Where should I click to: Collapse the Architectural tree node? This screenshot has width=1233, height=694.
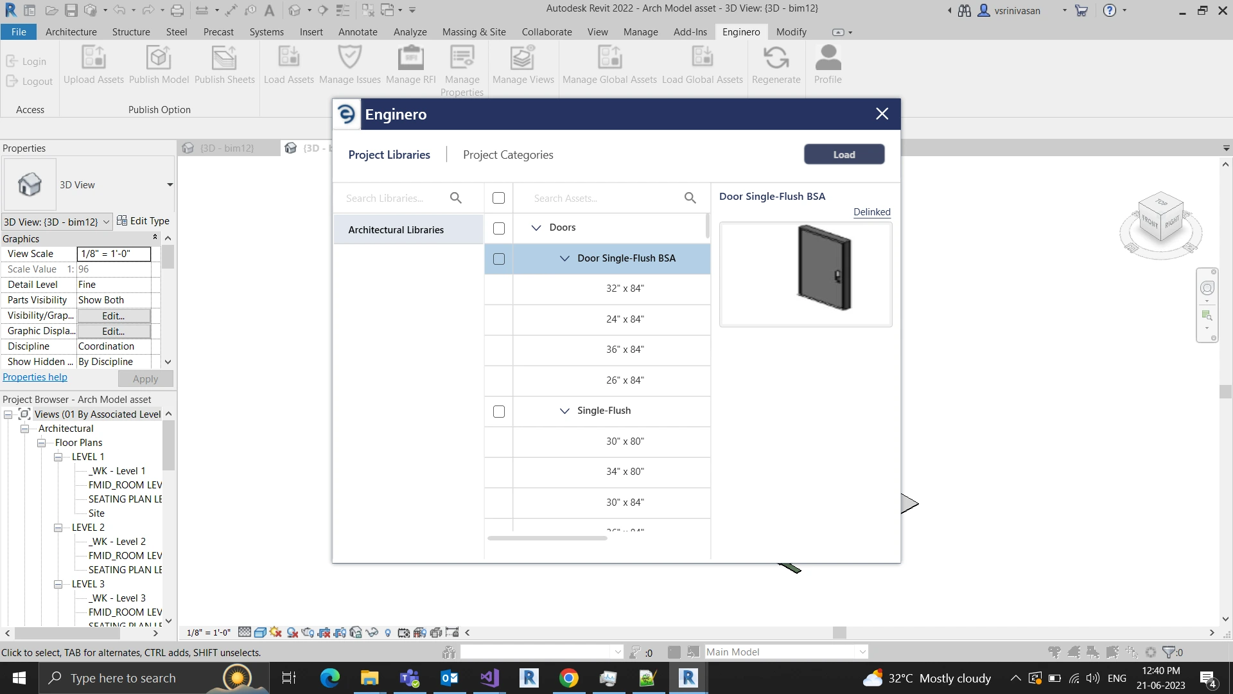click(24, 429)
